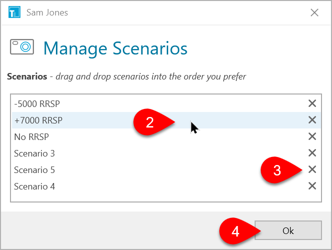Delete Scenario 5 using the X icon
This screenshot has height=250, width=332.
(x=312, y=169)
